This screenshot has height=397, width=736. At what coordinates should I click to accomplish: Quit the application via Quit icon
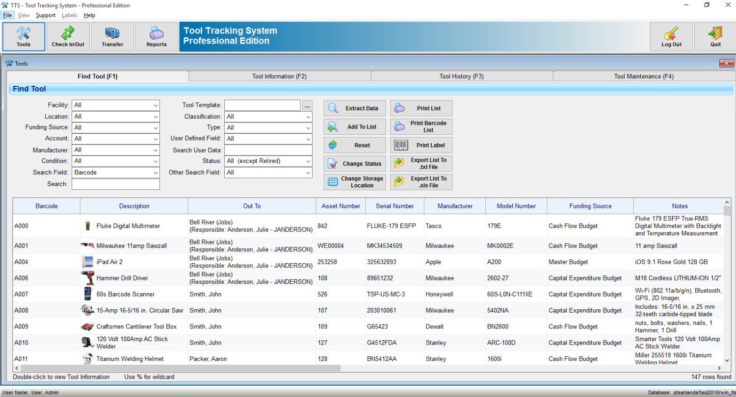pyautogui.click(x=715, y=37)
